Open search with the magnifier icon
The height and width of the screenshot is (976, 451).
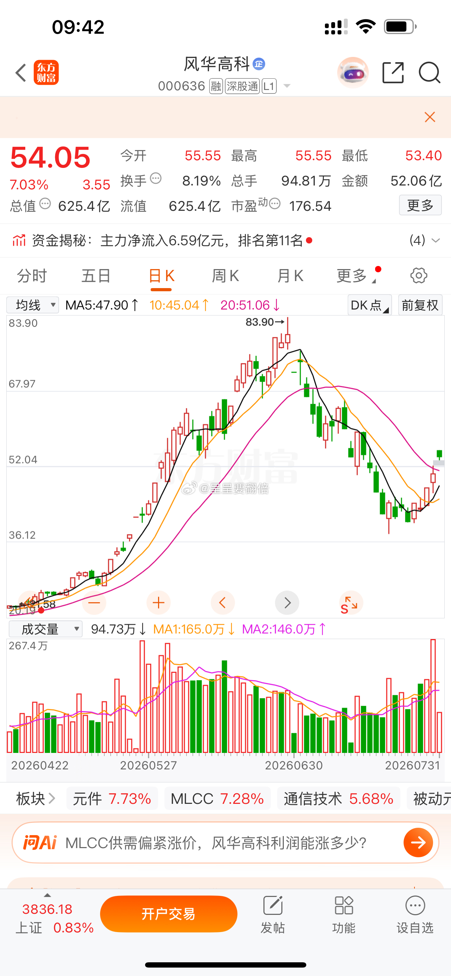(x=430, y=72)
